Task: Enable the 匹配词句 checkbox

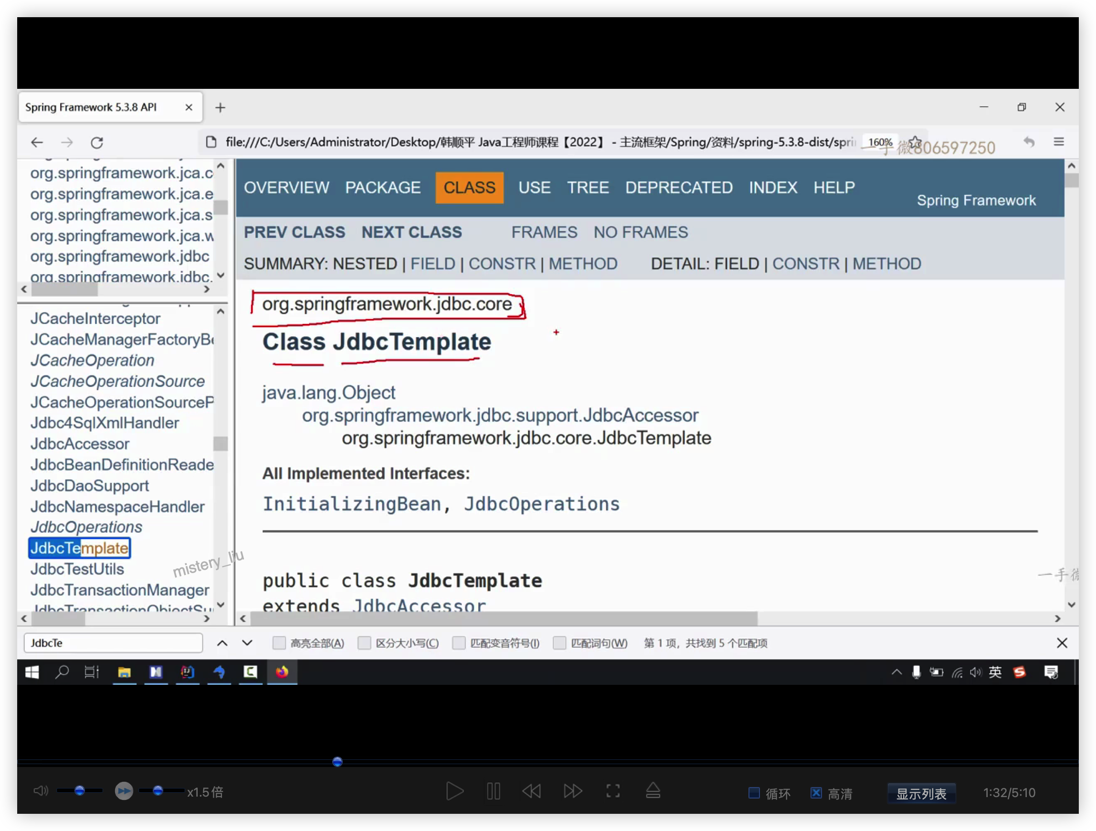Action: click(560, 643)
